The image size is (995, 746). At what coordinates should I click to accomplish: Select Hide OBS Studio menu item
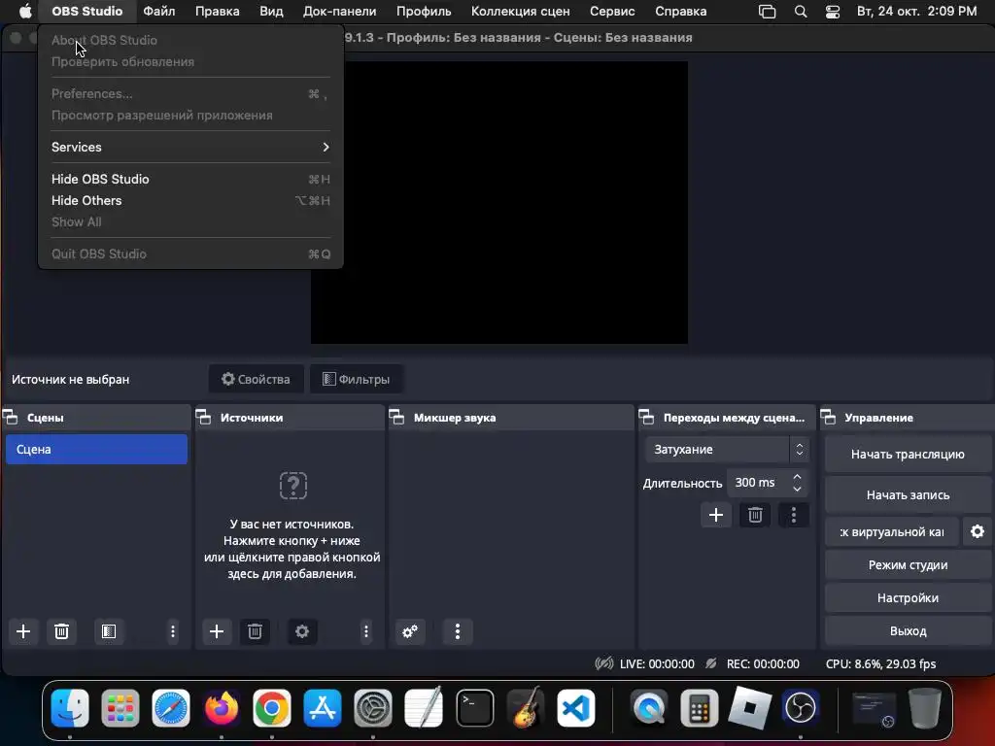190,180
